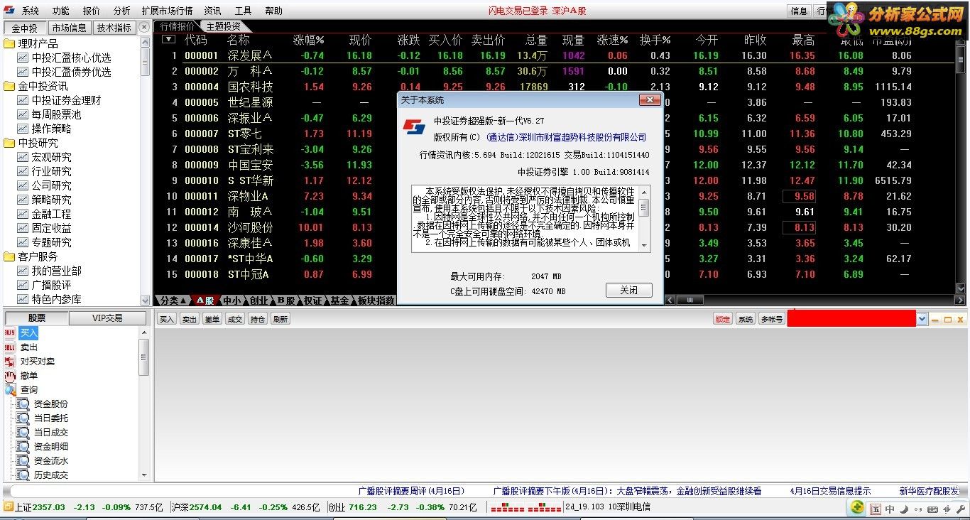
Task: Click the buy (买入) icon in trade tree
Action: tap(10, 332)
